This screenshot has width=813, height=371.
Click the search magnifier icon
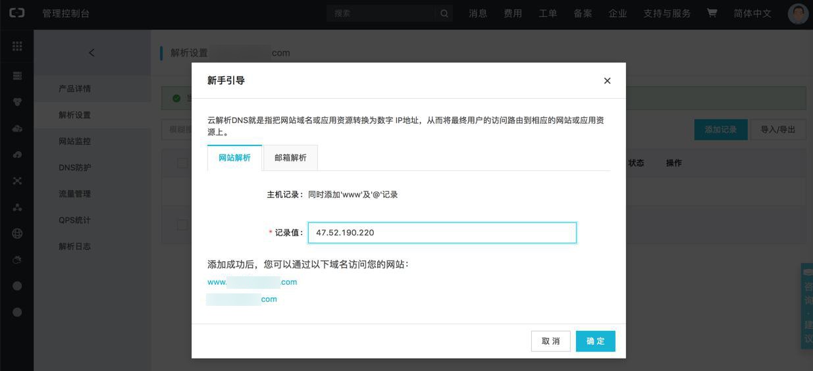click(x=444, y=14)
